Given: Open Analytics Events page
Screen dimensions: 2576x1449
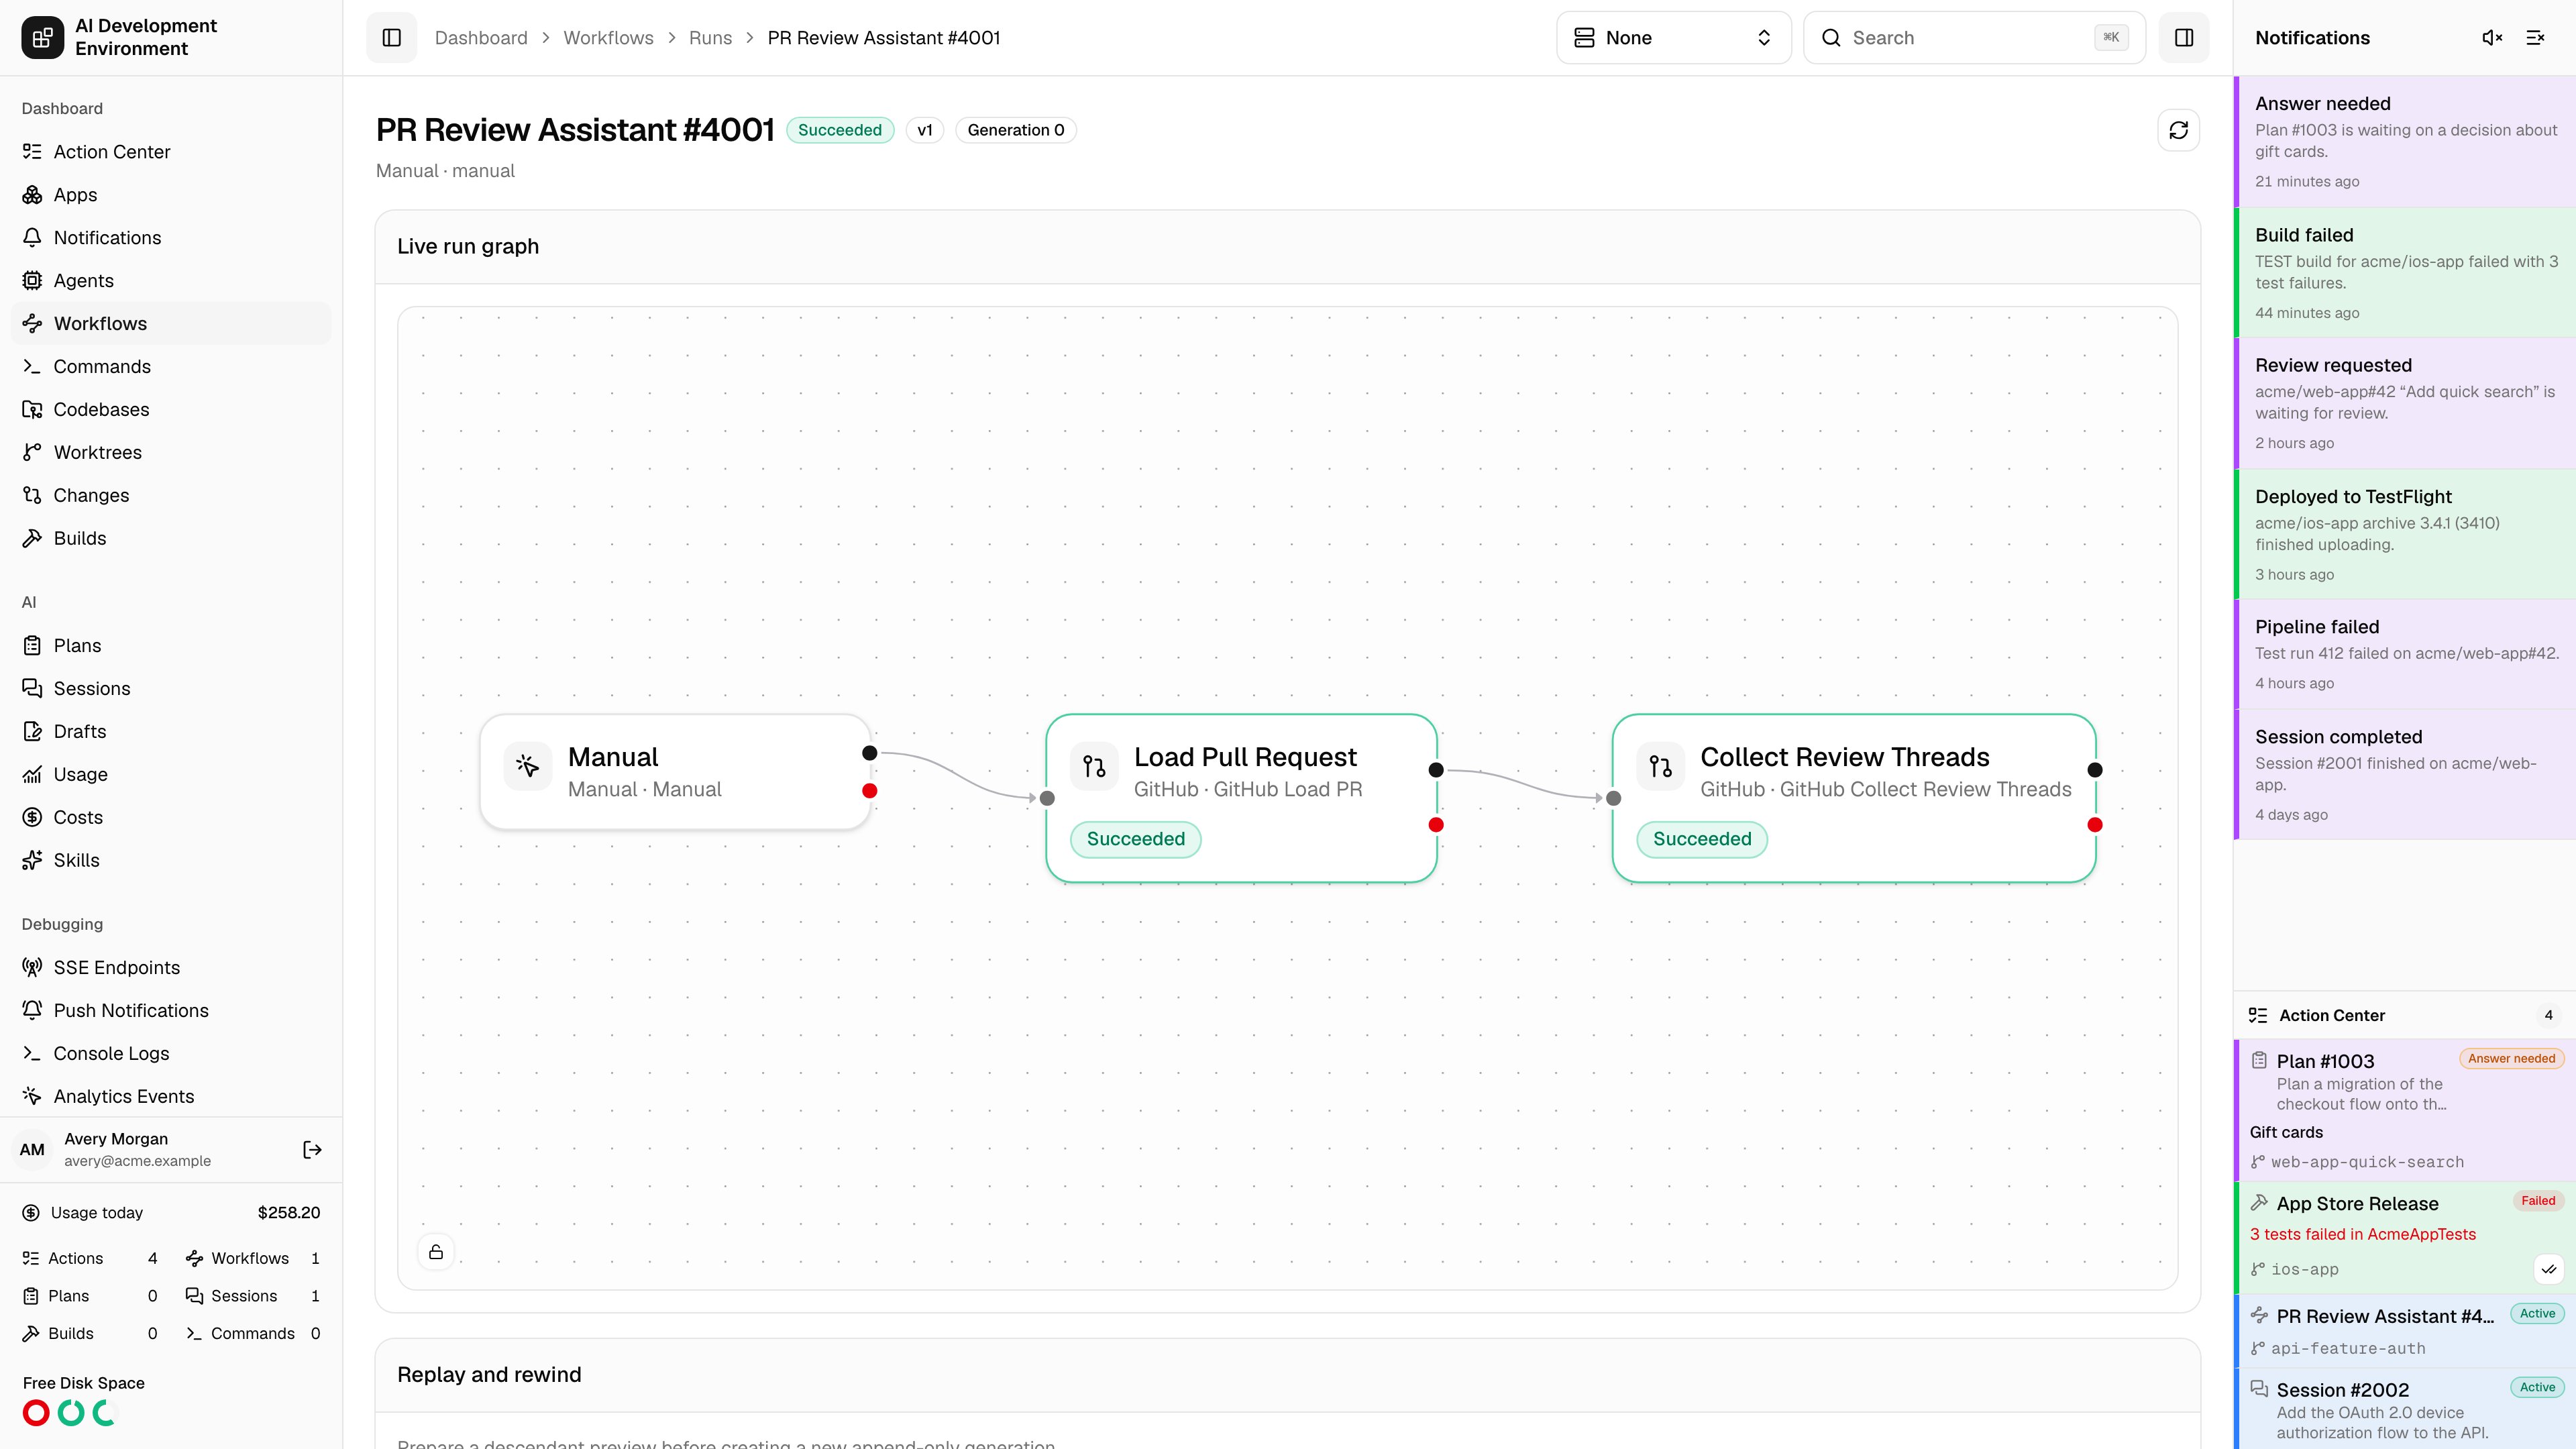Looking at the screenshot, I should [171, 1097].
